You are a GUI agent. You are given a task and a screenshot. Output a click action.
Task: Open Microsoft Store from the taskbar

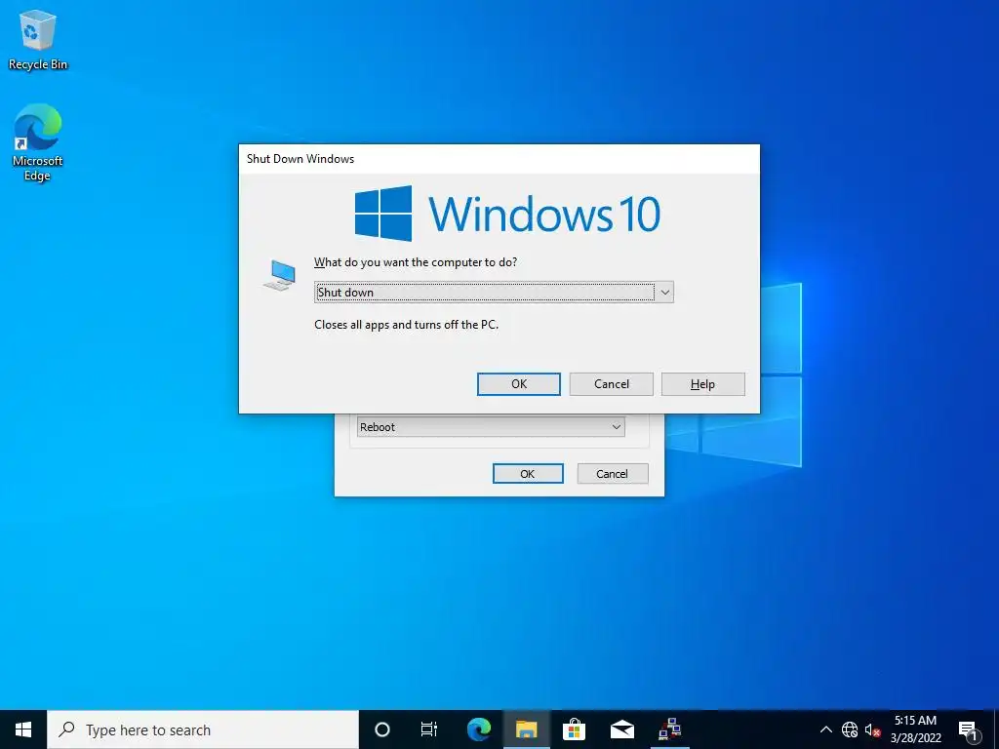tap(574, 729)
